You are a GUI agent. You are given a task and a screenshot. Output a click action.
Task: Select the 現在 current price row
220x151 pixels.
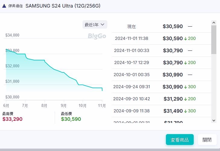pyautogui.click(x=161, y=27)
